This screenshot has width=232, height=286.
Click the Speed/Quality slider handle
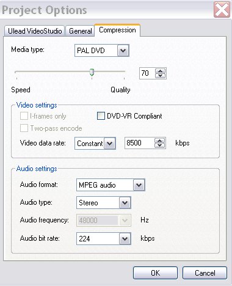click(x=92, y=72)
